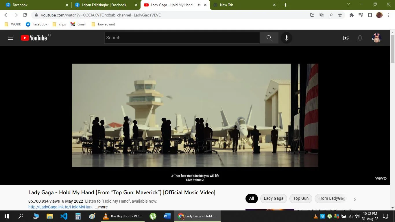Screen dimensions: 395x222
Task: Open Chrome three-dot menu
Action: click(x=388, y=15)
